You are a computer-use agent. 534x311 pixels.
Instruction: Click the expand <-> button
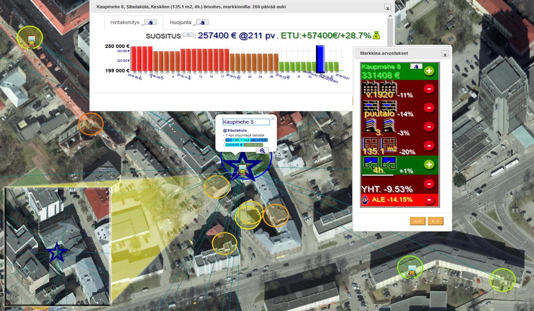point(435,221)
